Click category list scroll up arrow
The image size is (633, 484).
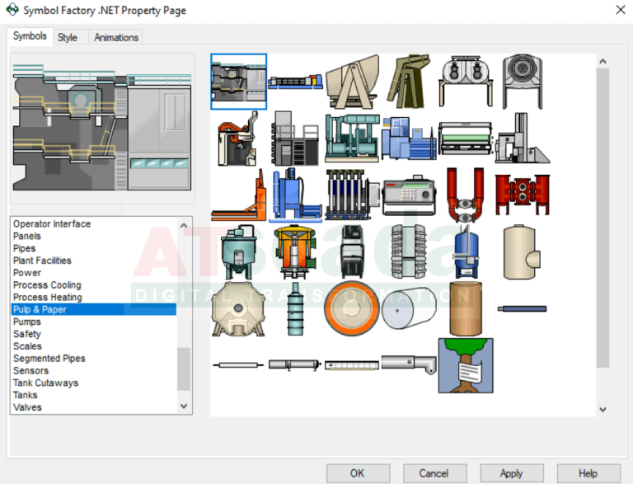184,225
